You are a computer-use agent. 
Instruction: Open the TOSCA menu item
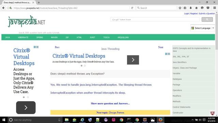point(106,37)
